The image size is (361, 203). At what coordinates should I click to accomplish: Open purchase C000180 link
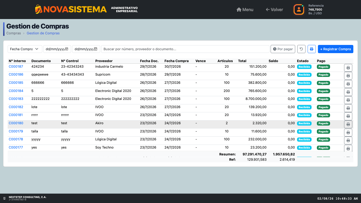[16, 123]
